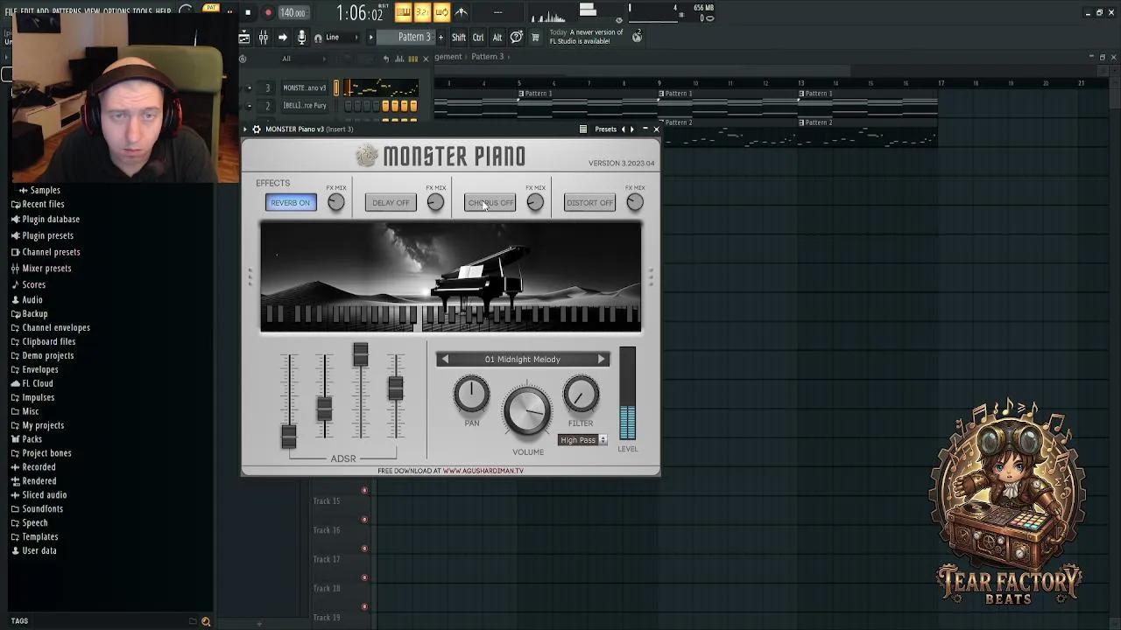The image size is (1121, 630).
Task: Enable the Chorus effect
Action: point(490,203)
